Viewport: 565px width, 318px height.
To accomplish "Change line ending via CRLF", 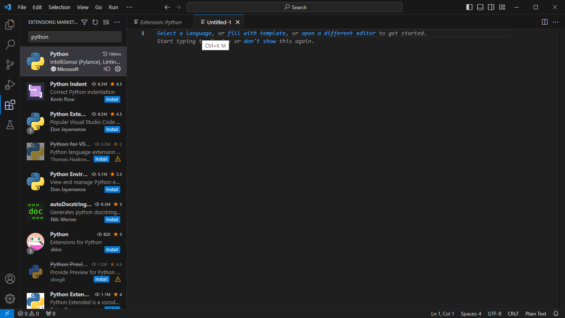I will [x=513, y=313].
